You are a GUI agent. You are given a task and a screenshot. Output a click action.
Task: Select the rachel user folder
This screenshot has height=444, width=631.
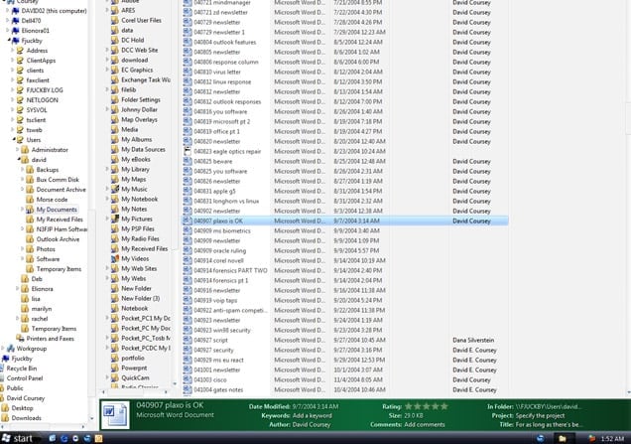tap(40, 319)
